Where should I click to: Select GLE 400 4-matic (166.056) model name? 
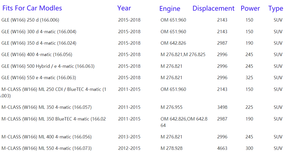(37, 55)
